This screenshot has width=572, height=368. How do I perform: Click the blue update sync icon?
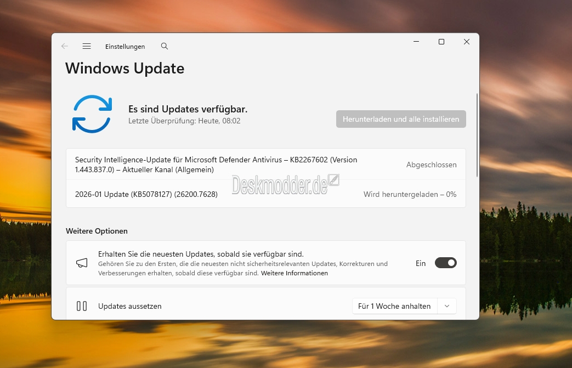click(x=92, y=114)
